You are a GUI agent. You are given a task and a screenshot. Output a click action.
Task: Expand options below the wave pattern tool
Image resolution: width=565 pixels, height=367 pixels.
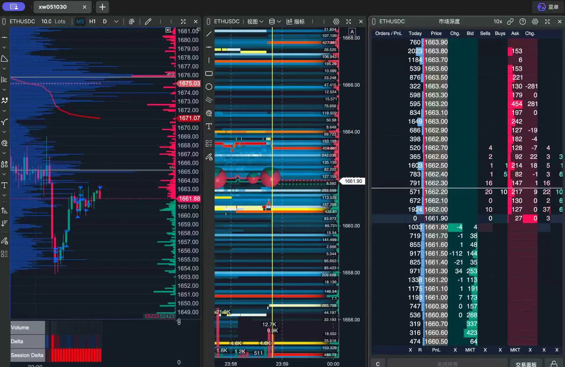(4, 111)
